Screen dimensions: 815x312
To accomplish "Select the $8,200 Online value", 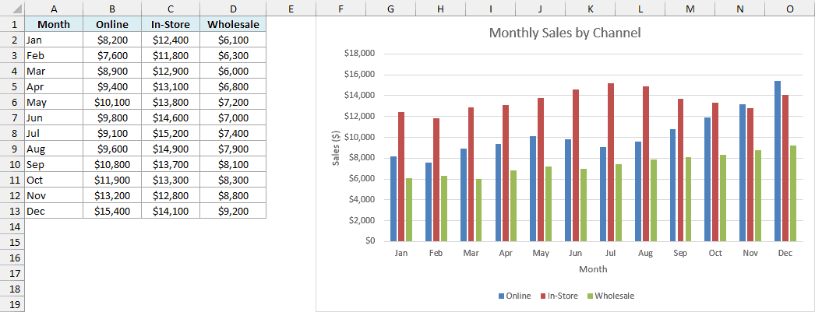I will tap(112, 40).
